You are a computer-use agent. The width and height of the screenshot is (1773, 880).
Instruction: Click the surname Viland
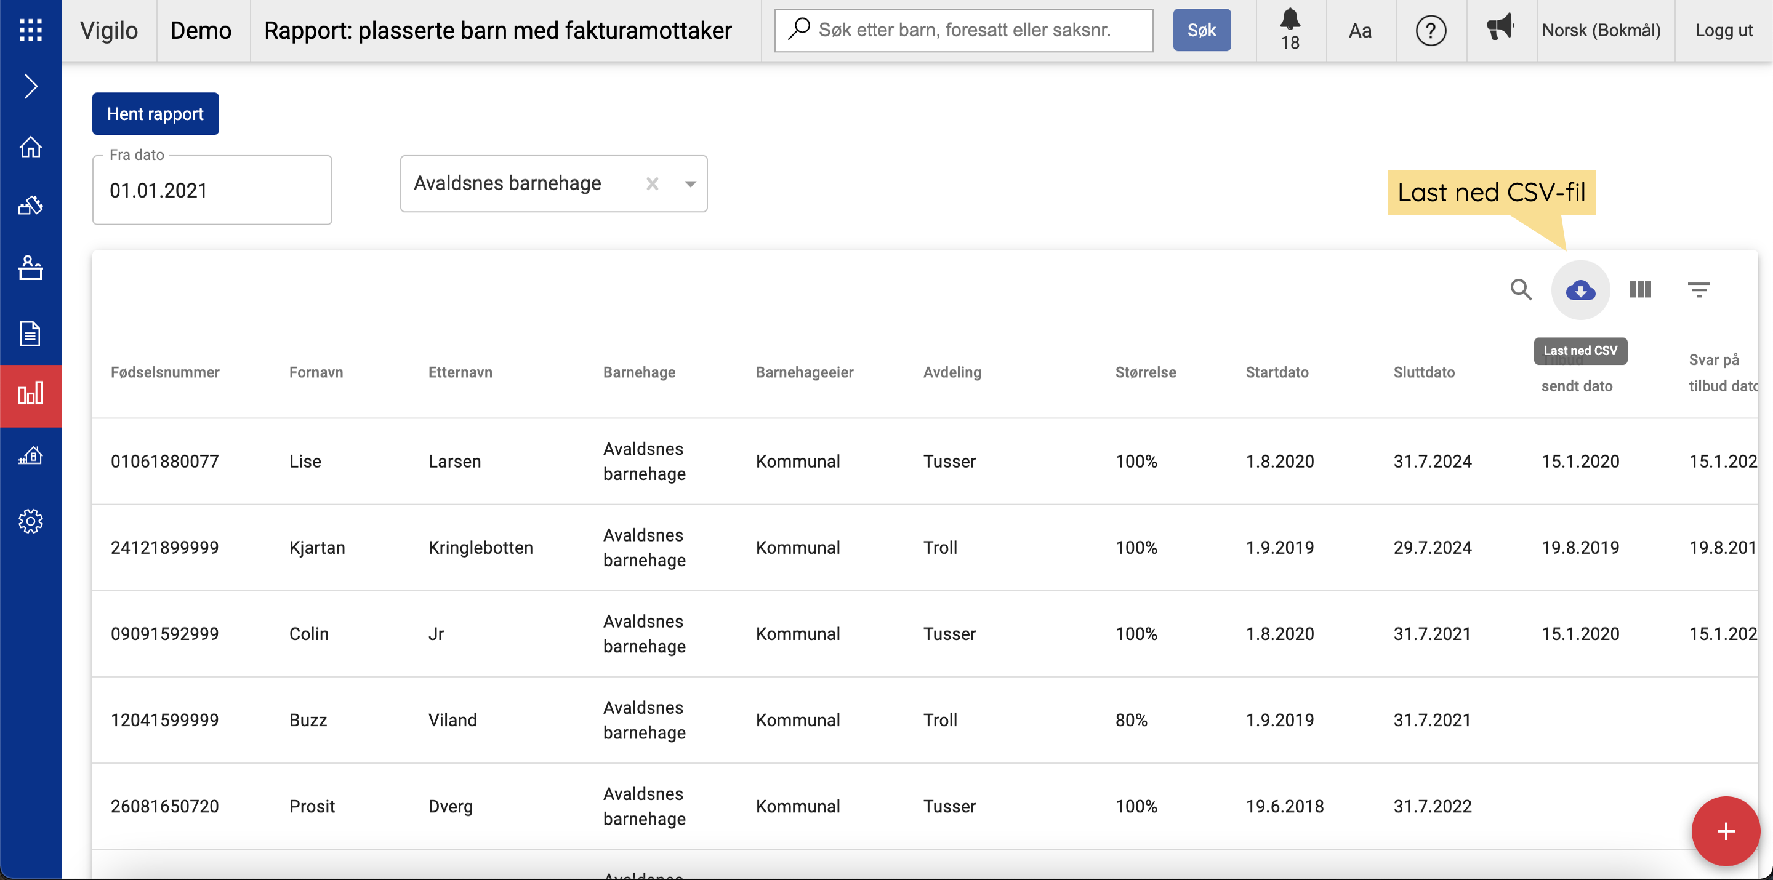pos(452,719)
